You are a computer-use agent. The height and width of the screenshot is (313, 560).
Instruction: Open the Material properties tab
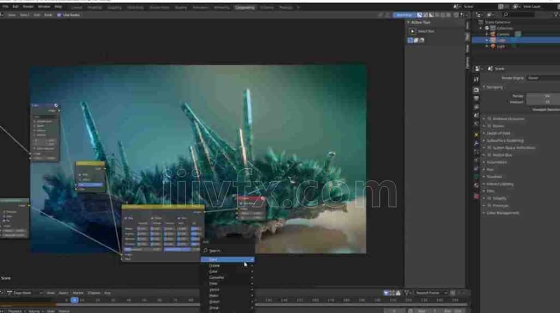pos(476,185)
